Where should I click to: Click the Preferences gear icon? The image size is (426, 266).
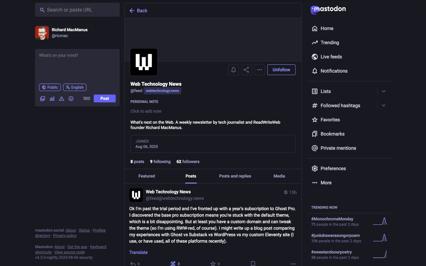click(315, 169)
